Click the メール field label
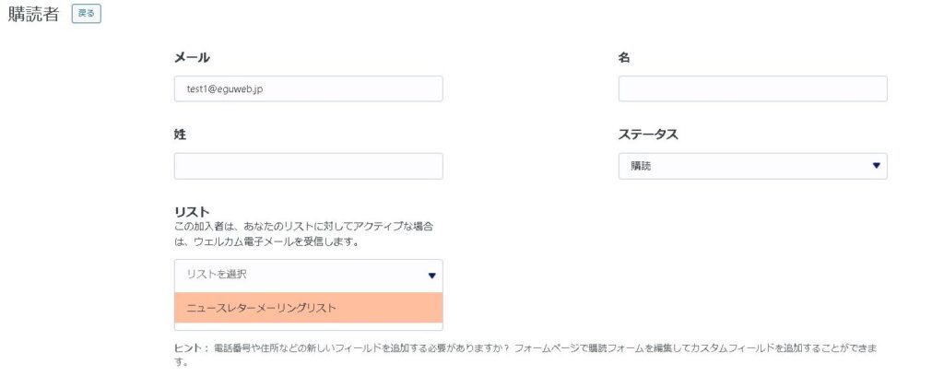The height and width of the screenshot is (388, 944). pyautogui.click(x=192, y=58)
